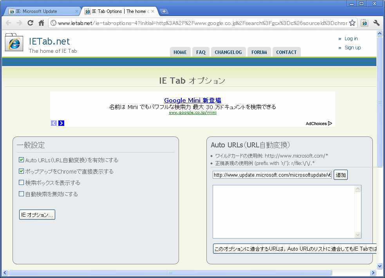The height and width of the screenshot is (278, 385).
Task: Click the horizontal scroll left arrow
Action: [x=5, y=273]
